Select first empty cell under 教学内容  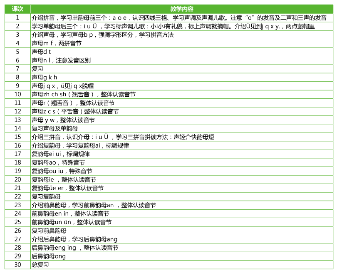(182, 18)
